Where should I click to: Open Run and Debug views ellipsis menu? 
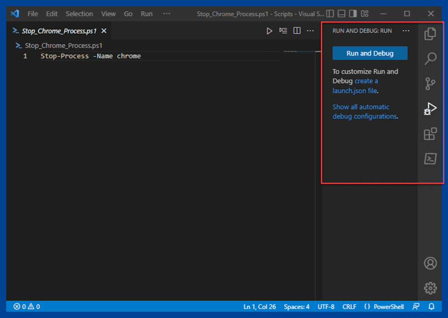click(406, 30)
